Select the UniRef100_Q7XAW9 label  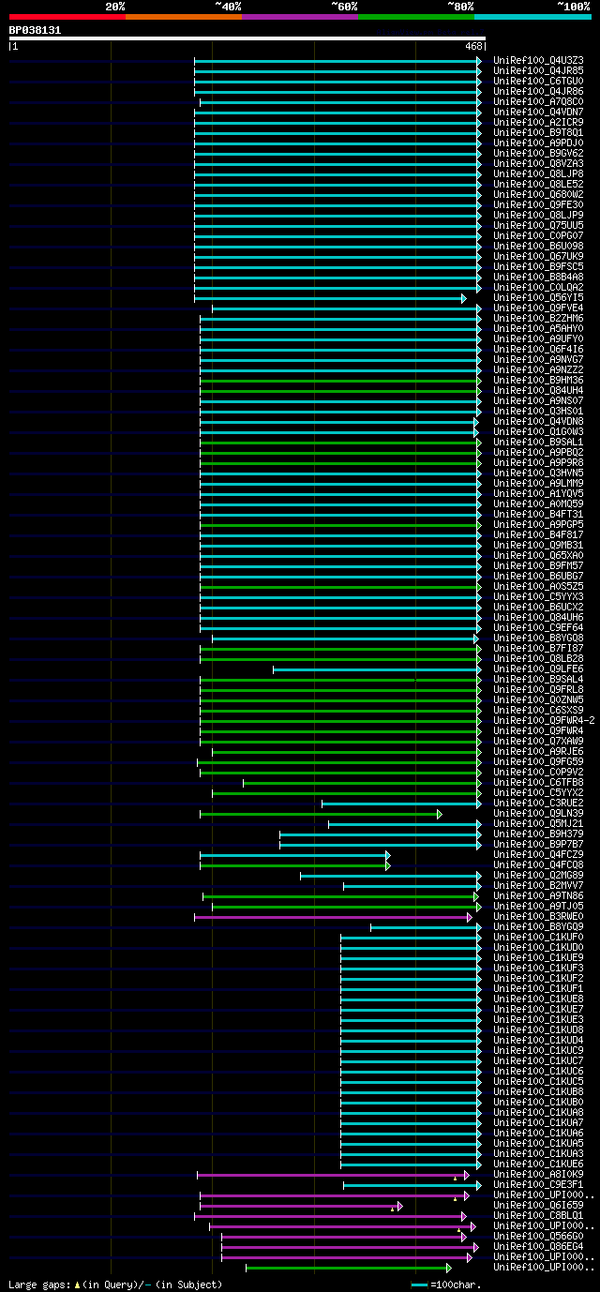pos(538,741)
